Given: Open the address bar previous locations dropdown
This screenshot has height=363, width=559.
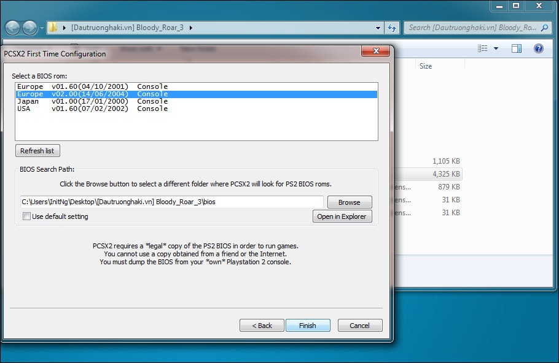Looking at the screenshot, I should (x=378, y=28).
